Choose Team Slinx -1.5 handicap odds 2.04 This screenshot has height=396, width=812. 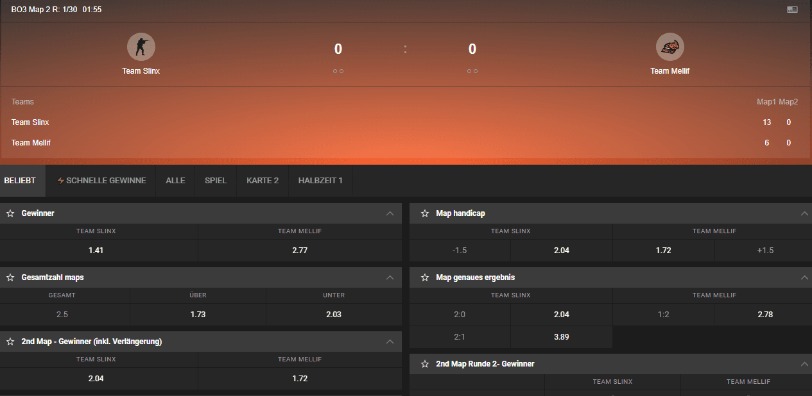coord(562,251)
